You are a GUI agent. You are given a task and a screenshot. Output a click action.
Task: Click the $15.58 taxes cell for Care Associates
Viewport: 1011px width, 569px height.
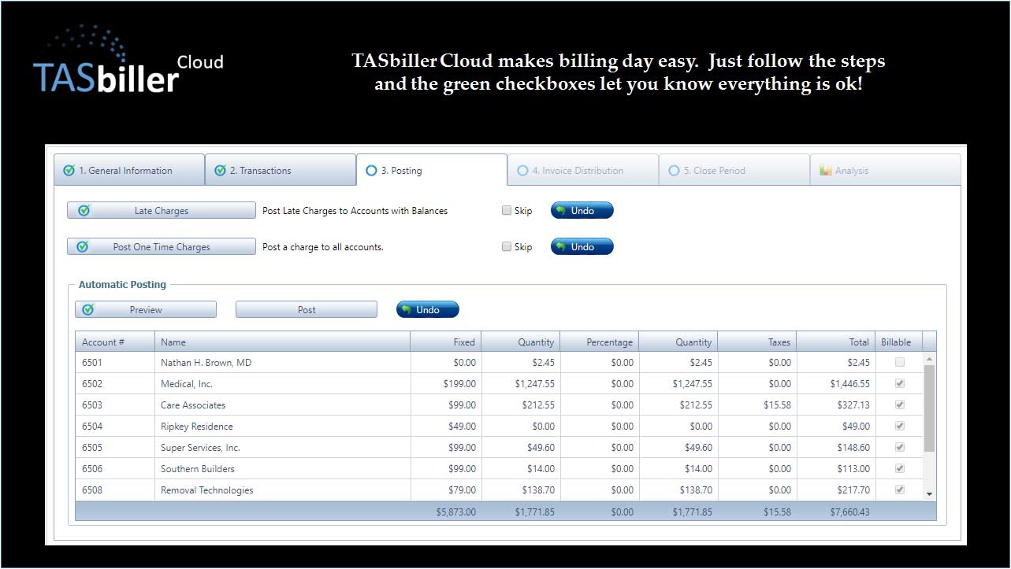pos(757,405)
